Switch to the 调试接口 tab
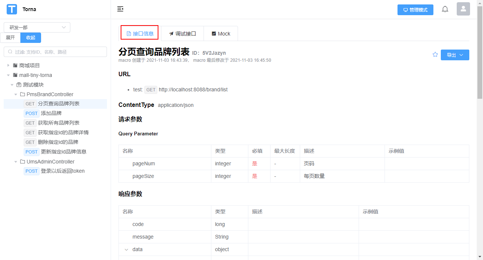The height and width of the screenshot is (260, 483). tap(182, 34)
